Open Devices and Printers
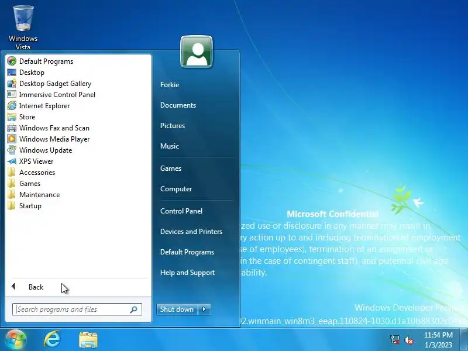The width and height of the screenshot is (468, 351). (x=191, y=232)
